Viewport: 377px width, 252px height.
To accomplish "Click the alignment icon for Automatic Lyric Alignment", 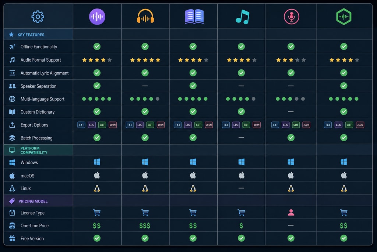I will [12, 73].
